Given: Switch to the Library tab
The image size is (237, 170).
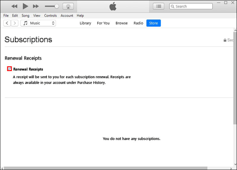Looking at the screenshot, I should [86, 23].
